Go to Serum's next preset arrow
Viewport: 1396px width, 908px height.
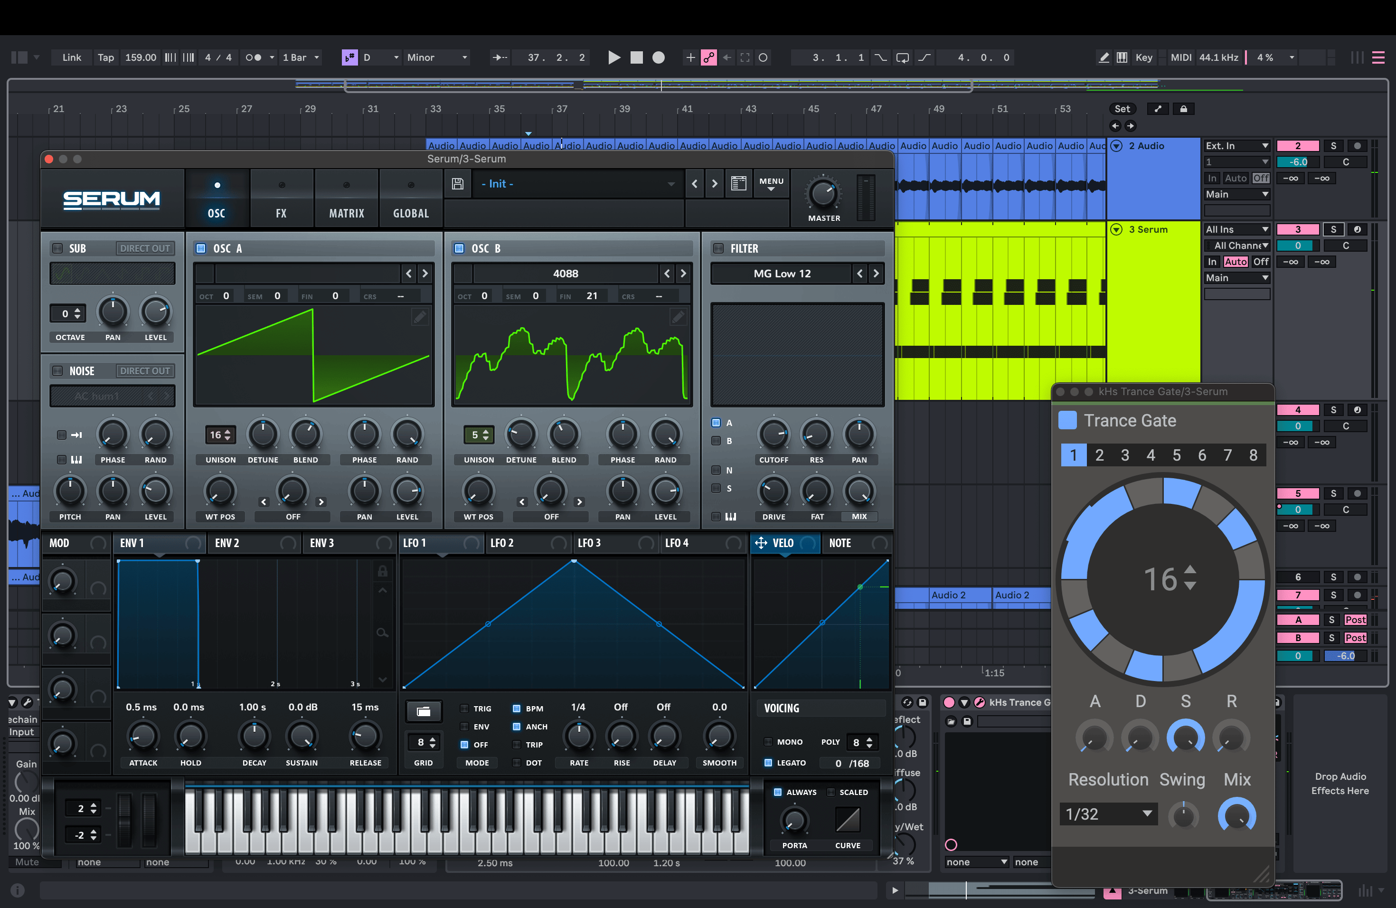coord(715,184)
